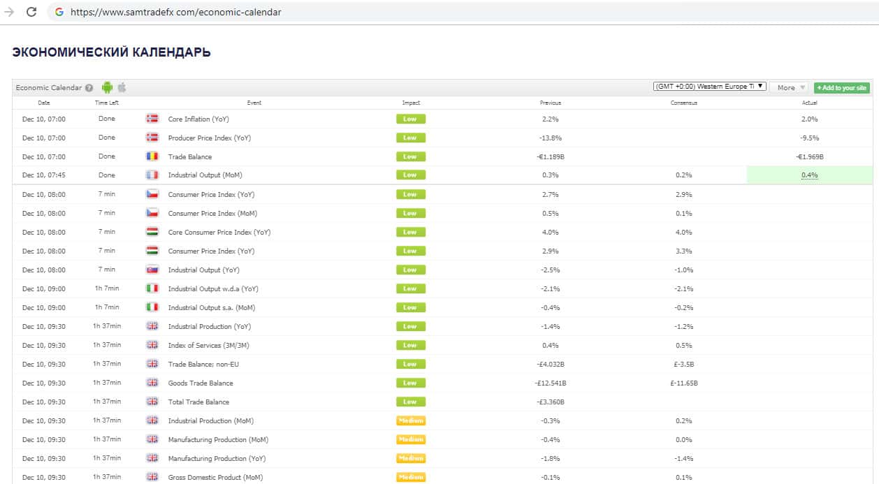Click the Slovakia flag beside Industrial Output (YoY)
Screen dimensions: 879x484
(x=152, y=270)
